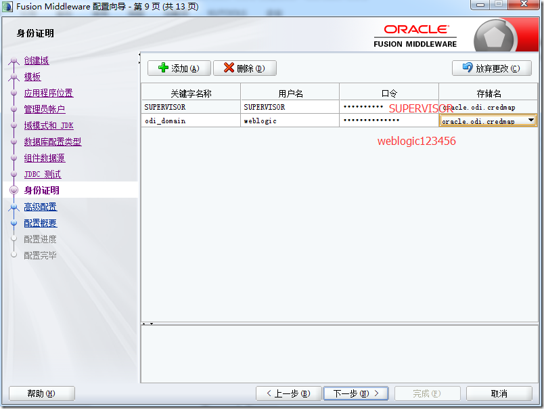Select the weblogic user name cell

(x=290, y=121)
